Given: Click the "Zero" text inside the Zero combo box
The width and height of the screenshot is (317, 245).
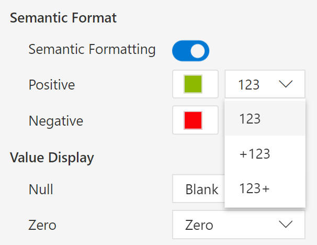Looking at the screenshot, I should [x=199, y=225].
